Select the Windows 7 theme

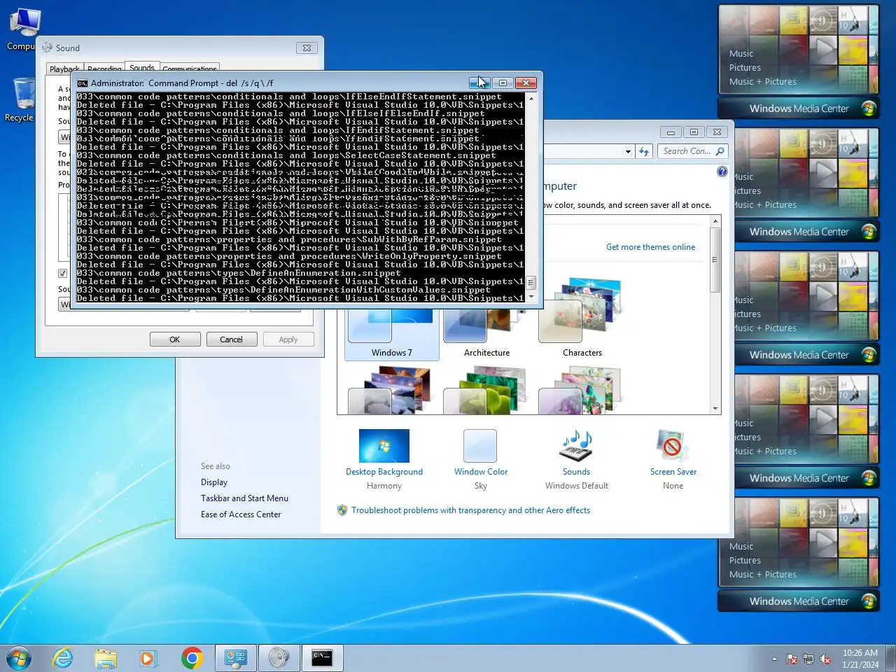(392, 330)
